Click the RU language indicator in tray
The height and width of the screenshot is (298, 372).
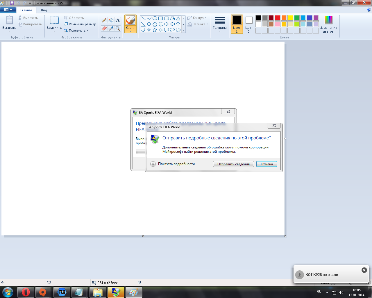(x=319, y=292)
